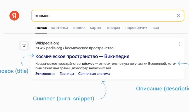189x112 pixels.
Task: Open the Границы sitelink
Action: [x=67, y=74]
